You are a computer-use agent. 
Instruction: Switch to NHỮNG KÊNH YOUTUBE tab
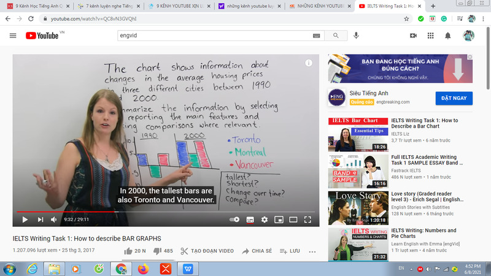coord(320,6)
